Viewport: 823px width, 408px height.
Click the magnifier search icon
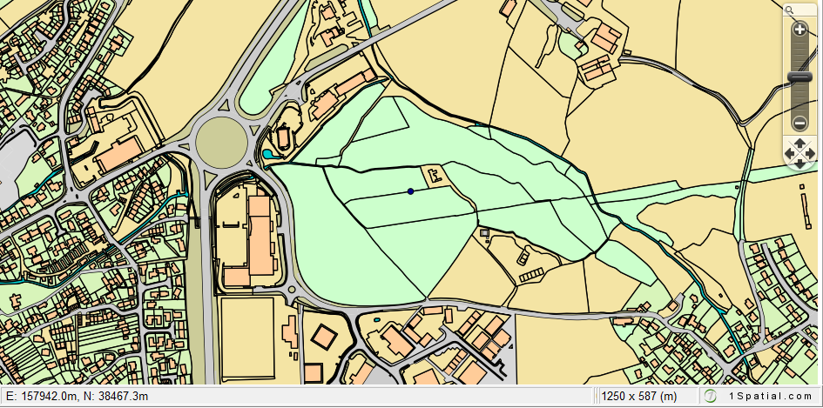pos(789,10)
